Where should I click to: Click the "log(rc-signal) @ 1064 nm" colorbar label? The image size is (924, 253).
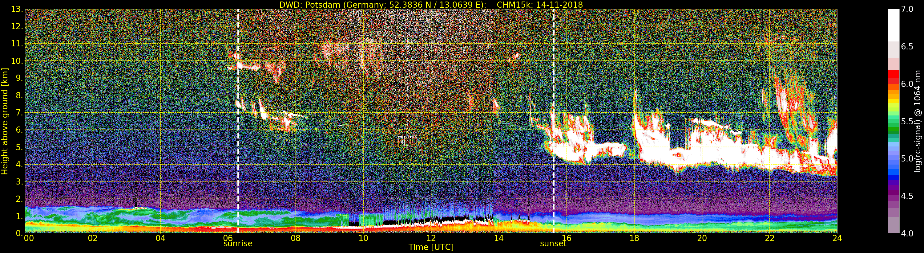918,121
